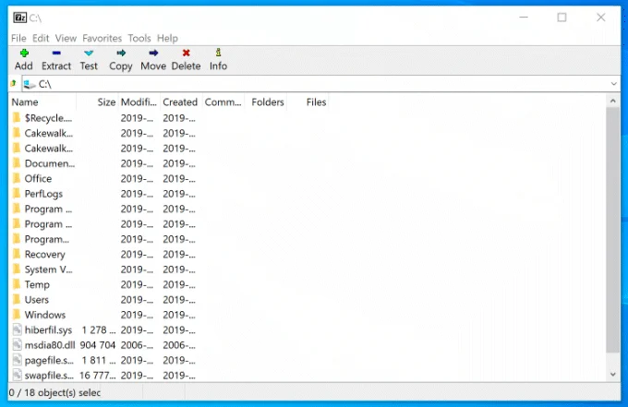This screenshot has width=628, height=407.
Task: Select the 1 278 ... size of hiberfil.sys
Action: point(99,329)
